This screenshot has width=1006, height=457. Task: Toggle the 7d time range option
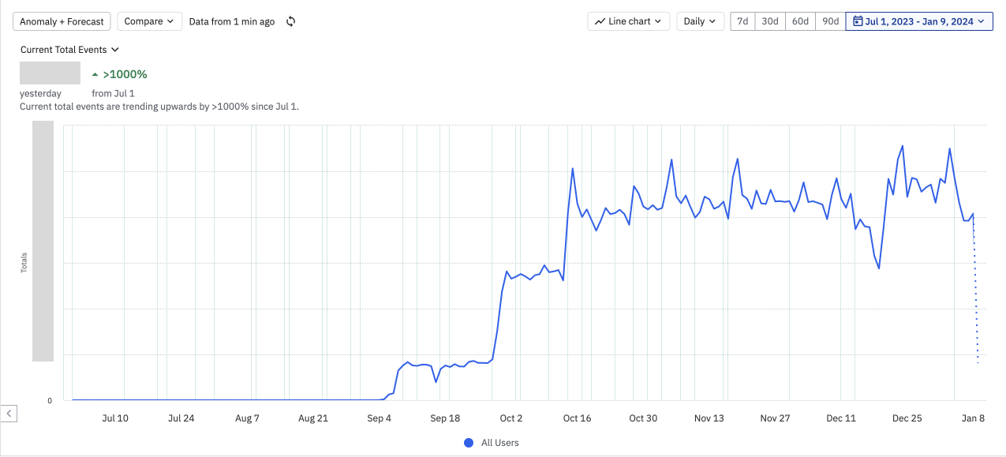click(742, 21)
